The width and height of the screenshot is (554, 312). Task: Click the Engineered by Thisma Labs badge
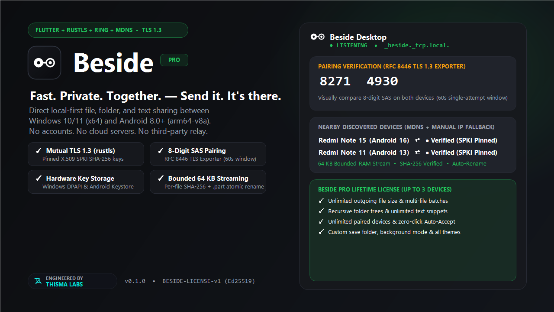(73, 281)
